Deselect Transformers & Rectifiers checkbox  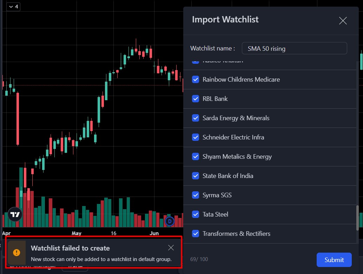(196, 234)
